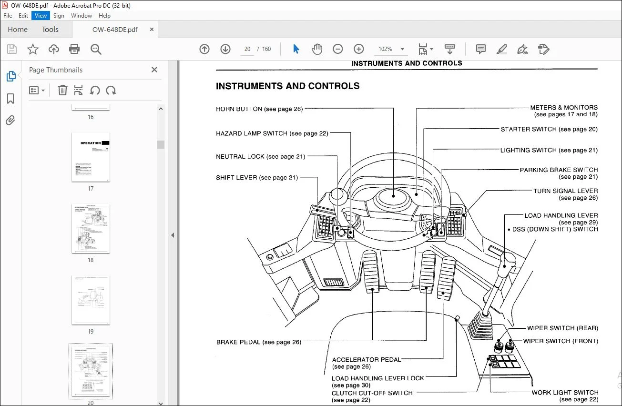Screen dimensions: 622x406
Task: Bookmark the file with the star icon
Action: [33, 49]
